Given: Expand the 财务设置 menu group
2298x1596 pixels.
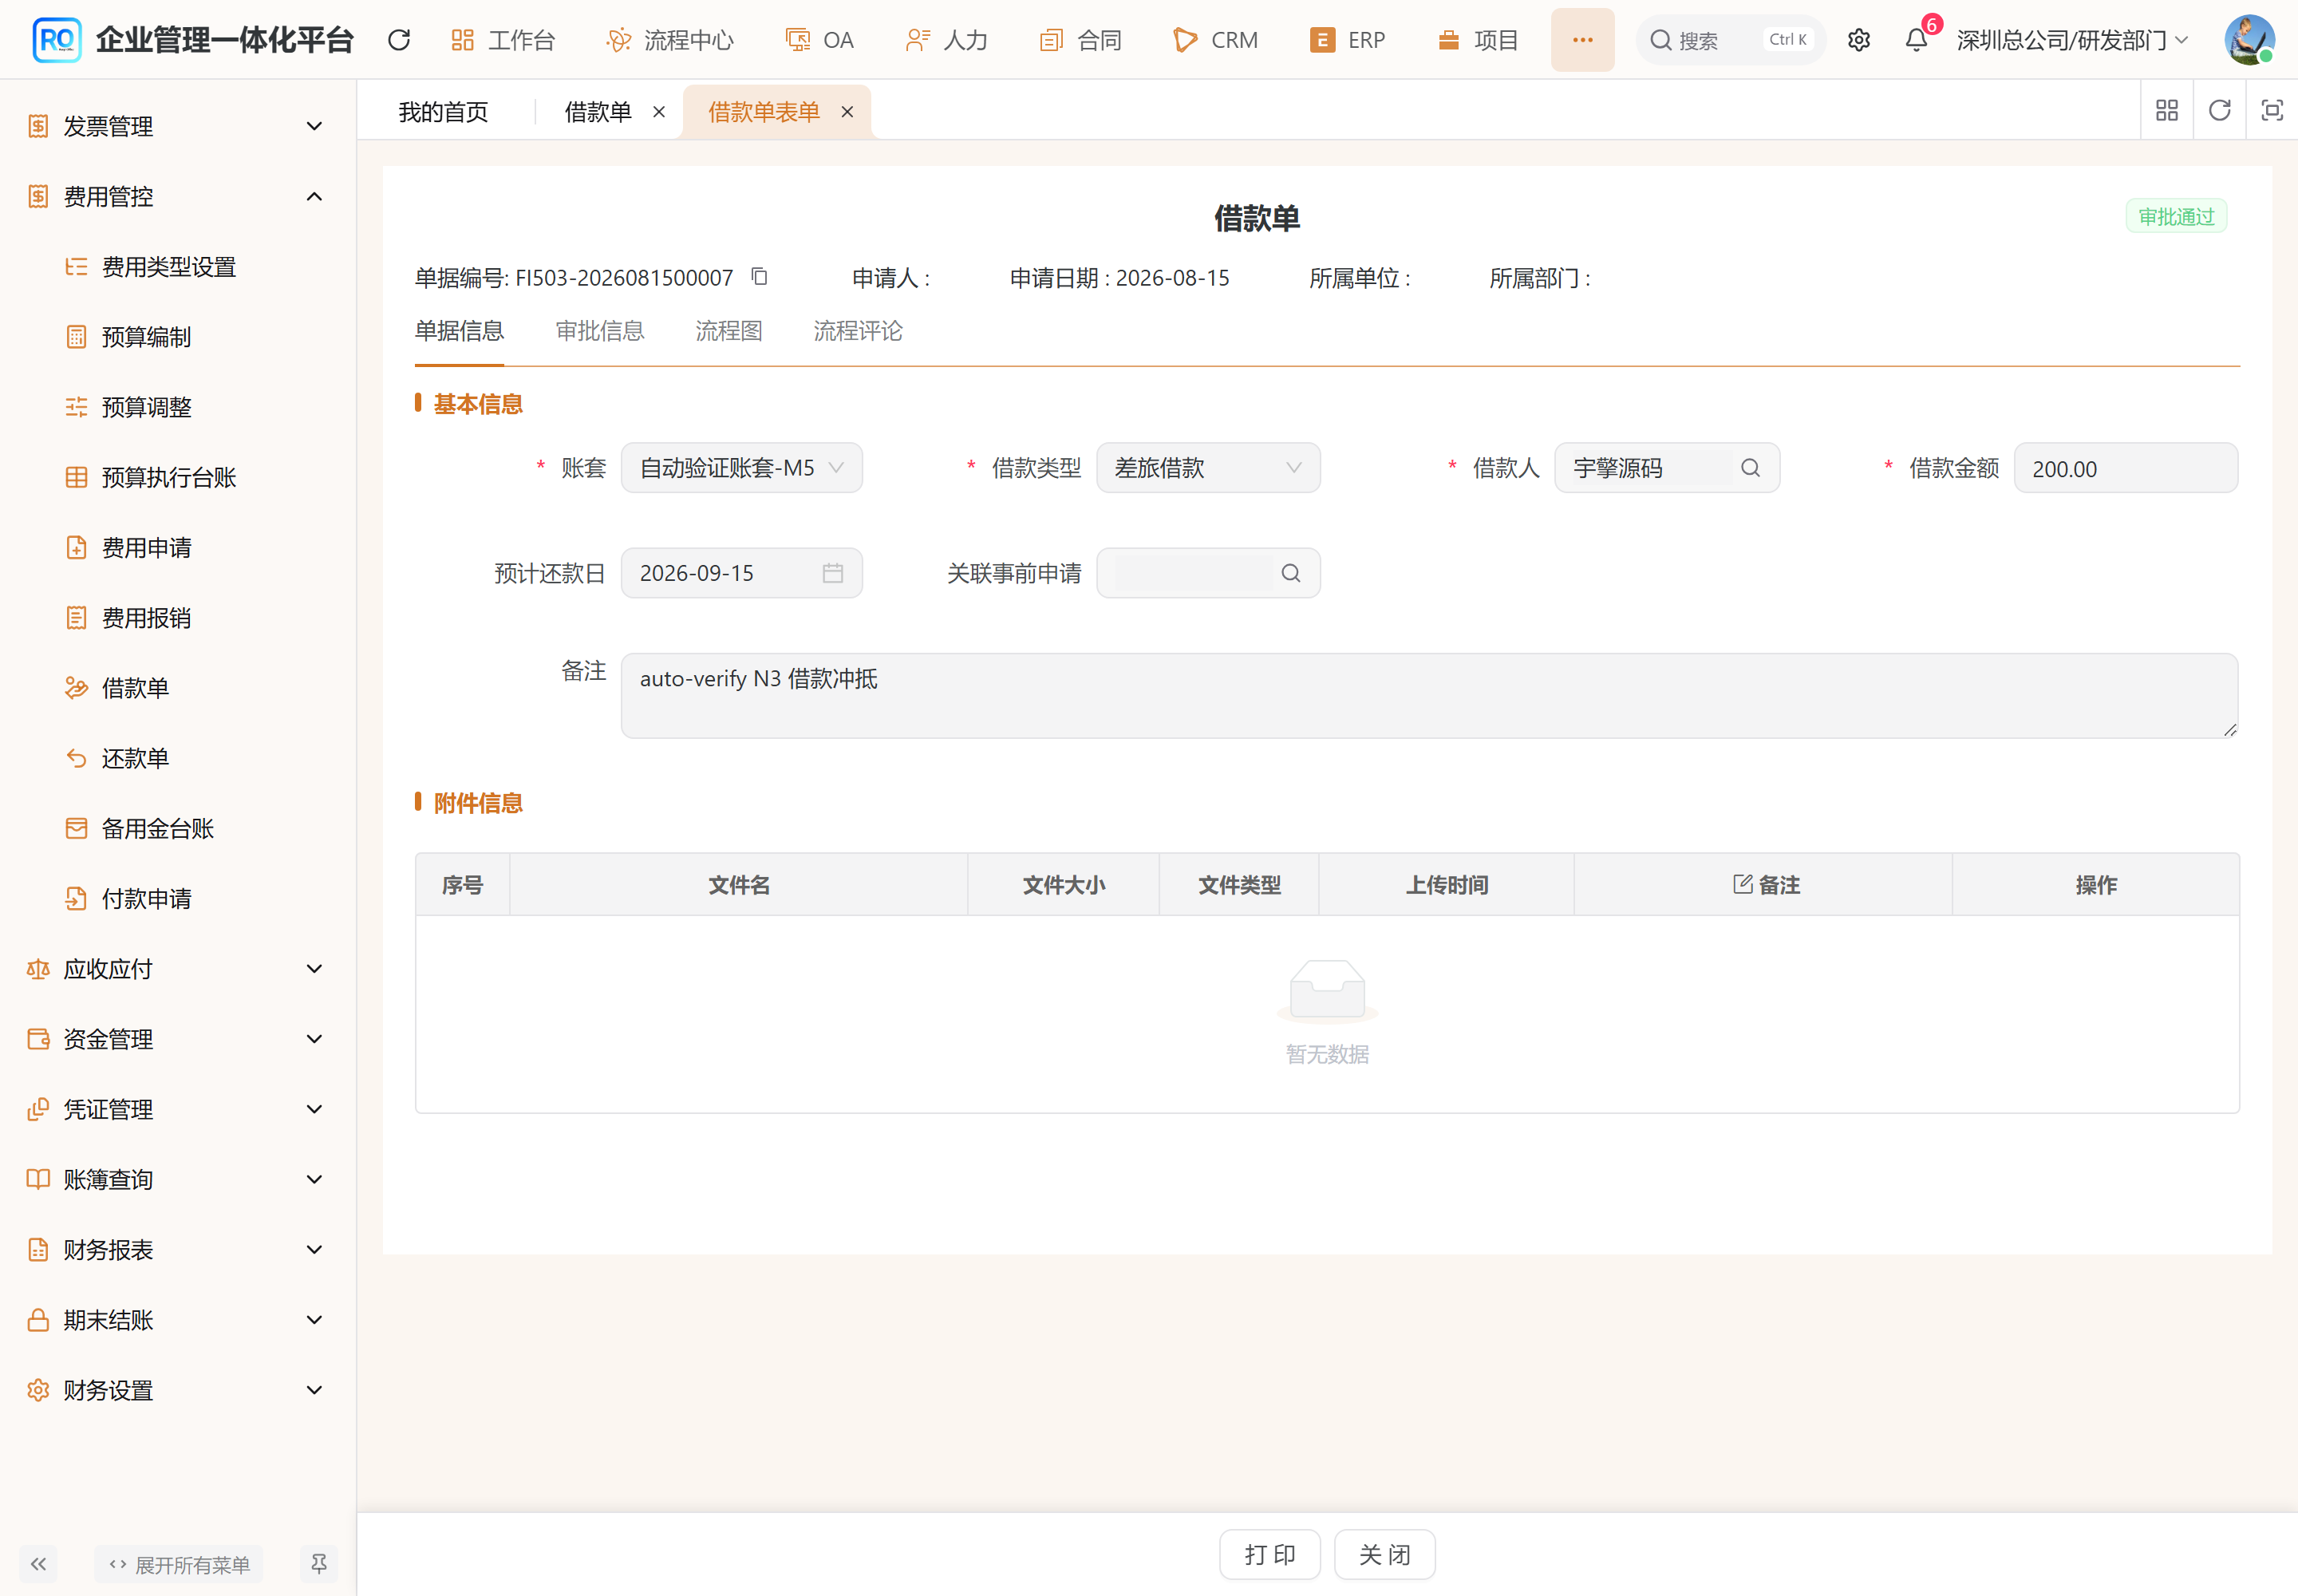Looking at the screenshot, I should pyautogui.click(x=178, y=1390).
